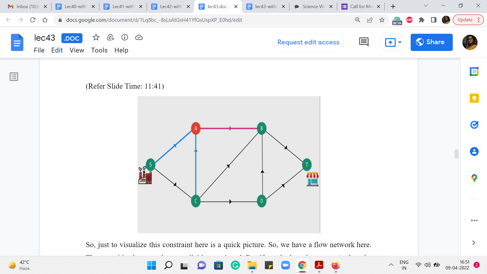
Task: Expand the present to meeting dropdown
Action: (x=400, y=42)
